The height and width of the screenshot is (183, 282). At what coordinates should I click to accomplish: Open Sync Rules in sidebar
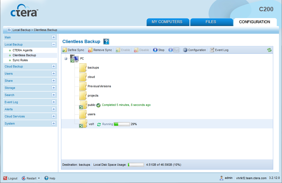click(20, 60)
